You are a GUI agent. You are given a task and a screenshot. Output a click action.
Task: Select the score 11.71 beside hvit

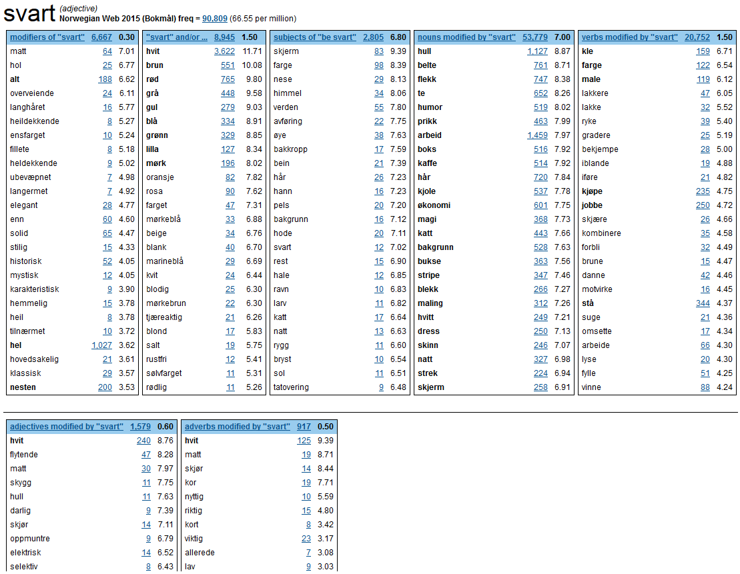[252, 51]
